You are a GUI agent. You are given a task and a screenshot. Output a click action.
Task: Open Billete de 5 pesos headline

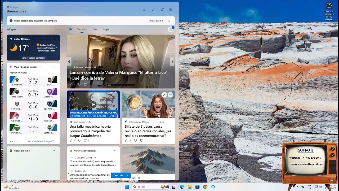tap(148, 131)
